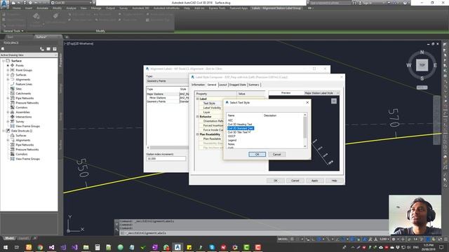Open the Active Drawing View dropdown in Toolspace
This screenshot has height=252, width=449.
29,55
